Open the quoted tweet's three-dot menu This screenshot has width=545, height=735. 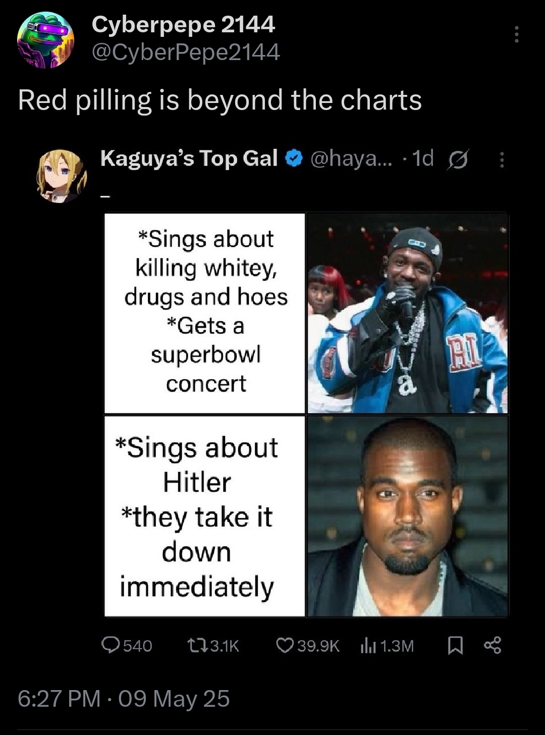501,161
